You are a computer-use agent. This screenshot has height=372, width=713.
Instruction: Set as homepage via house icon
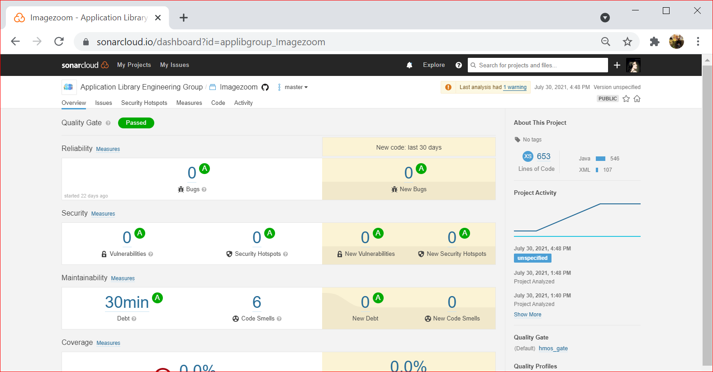[637, 99]
